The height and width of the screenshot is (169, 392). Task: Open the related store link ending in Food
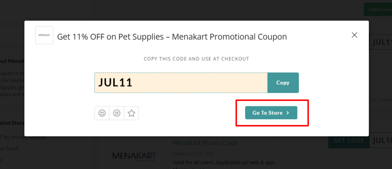click(x=9, y=148)
